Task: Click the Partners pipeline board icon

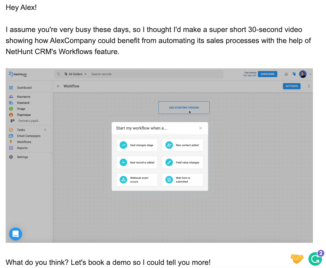Action: (x=12, y=121)
